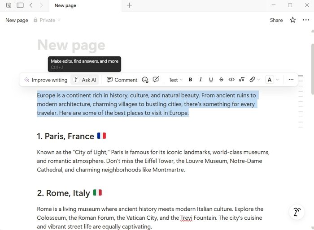Toggle strikethrough formatting
The height and width of the screenshot is (230, 314).
click(x=221, y=80)
